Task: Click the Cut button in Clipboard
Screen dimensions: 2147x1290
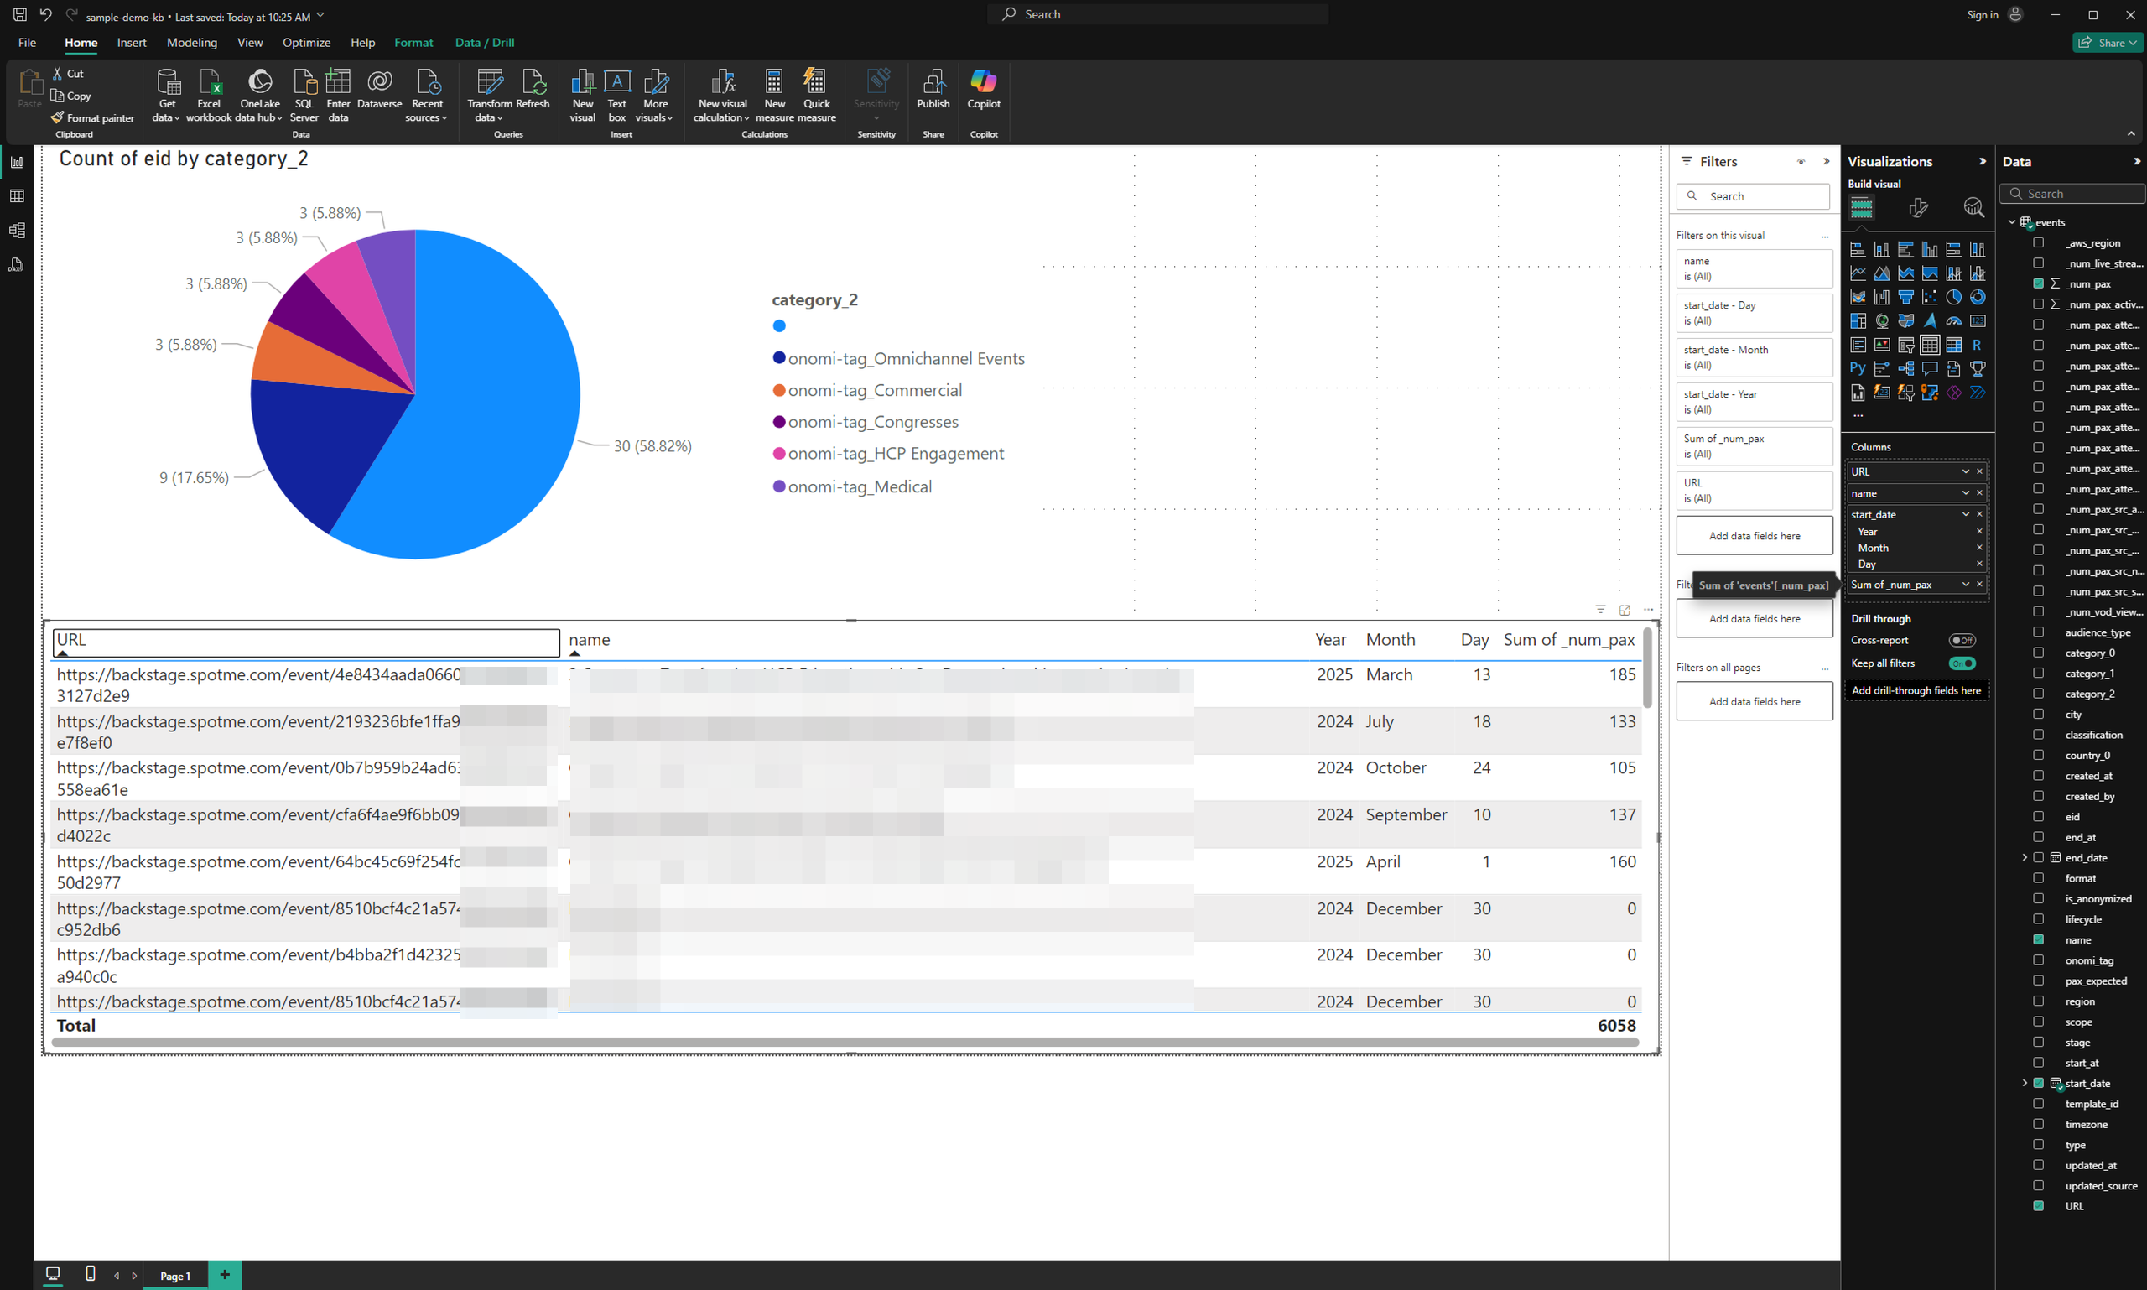Action: point(68,74)
